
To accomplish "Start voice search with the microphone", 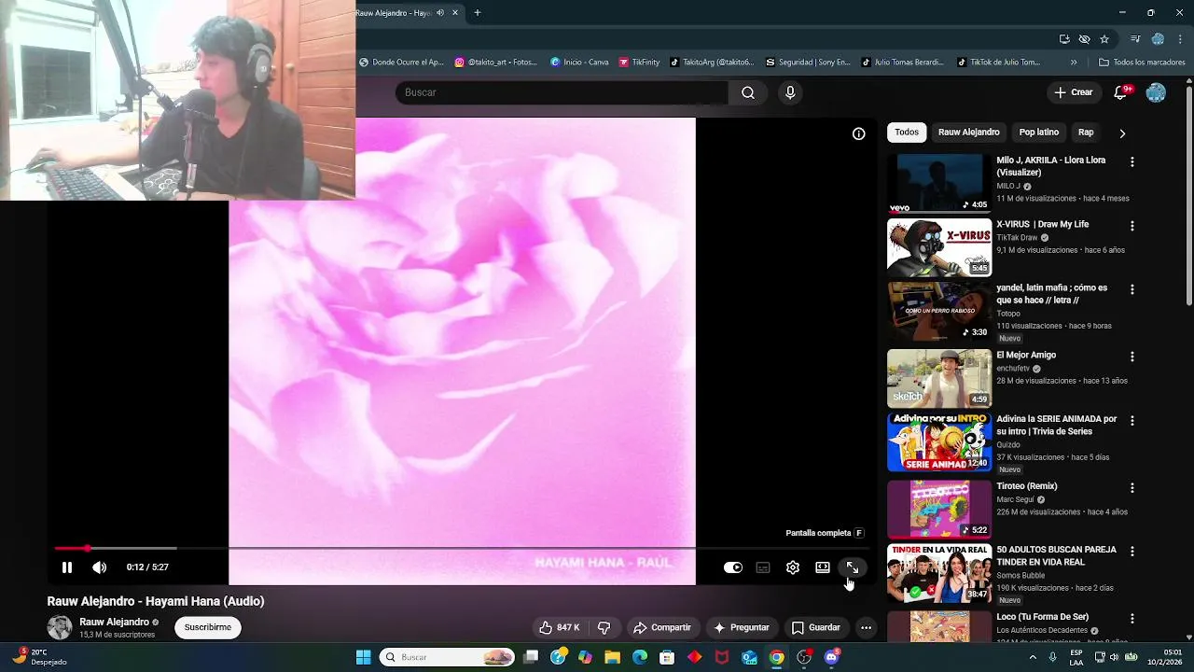I will [790, 92].
